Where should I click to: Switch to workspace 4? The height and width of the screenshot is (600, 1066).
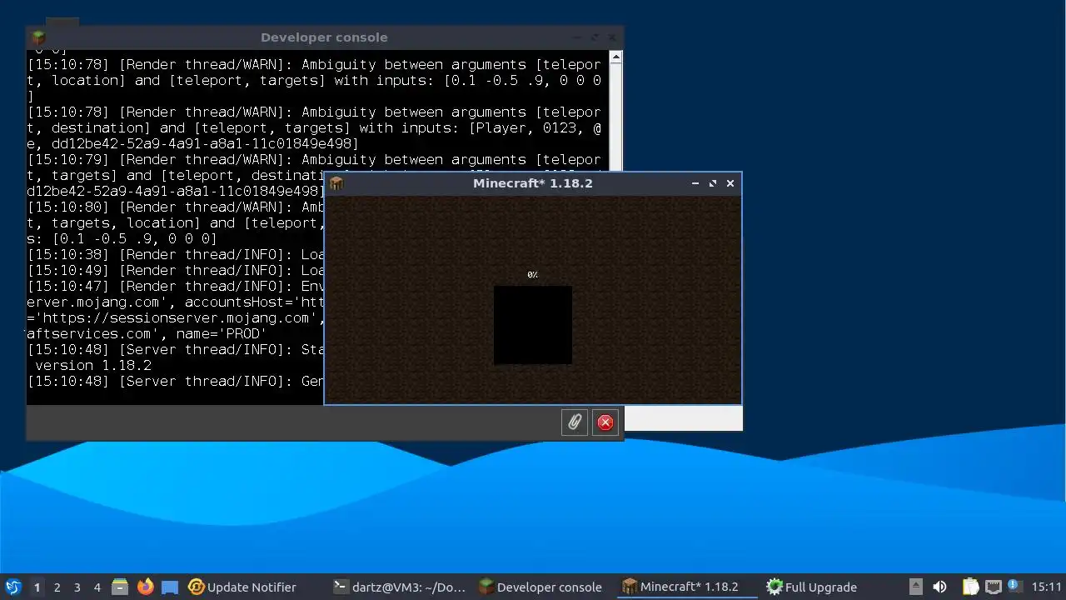pos(97,587)
